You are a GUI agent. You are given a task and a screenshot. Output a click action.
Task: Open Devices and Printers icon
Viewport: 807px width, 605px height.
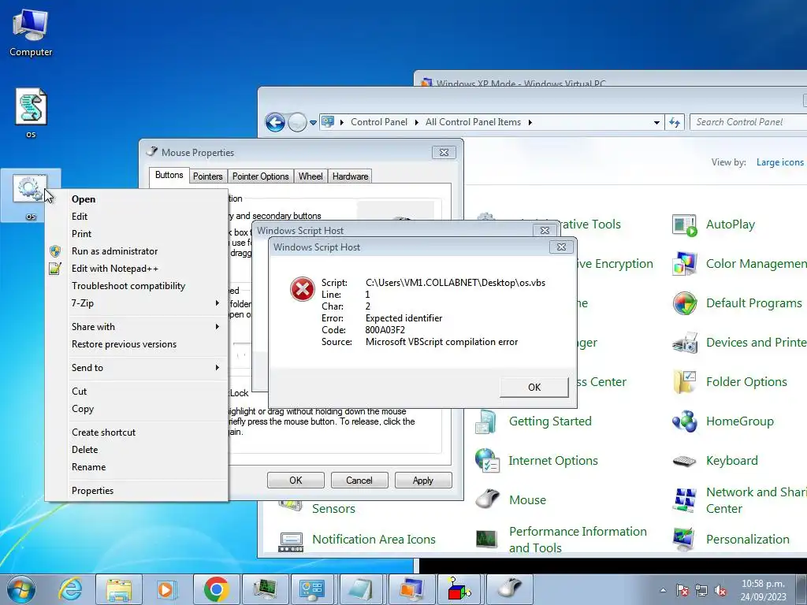(x=685, y=343)
